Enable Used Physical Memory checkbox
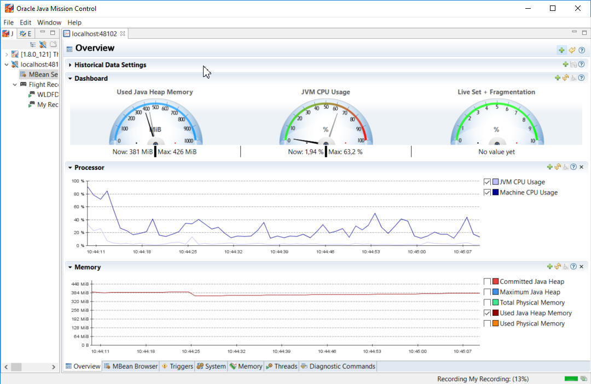The width and height of the screenshot is (591, 384). point(487,324)
